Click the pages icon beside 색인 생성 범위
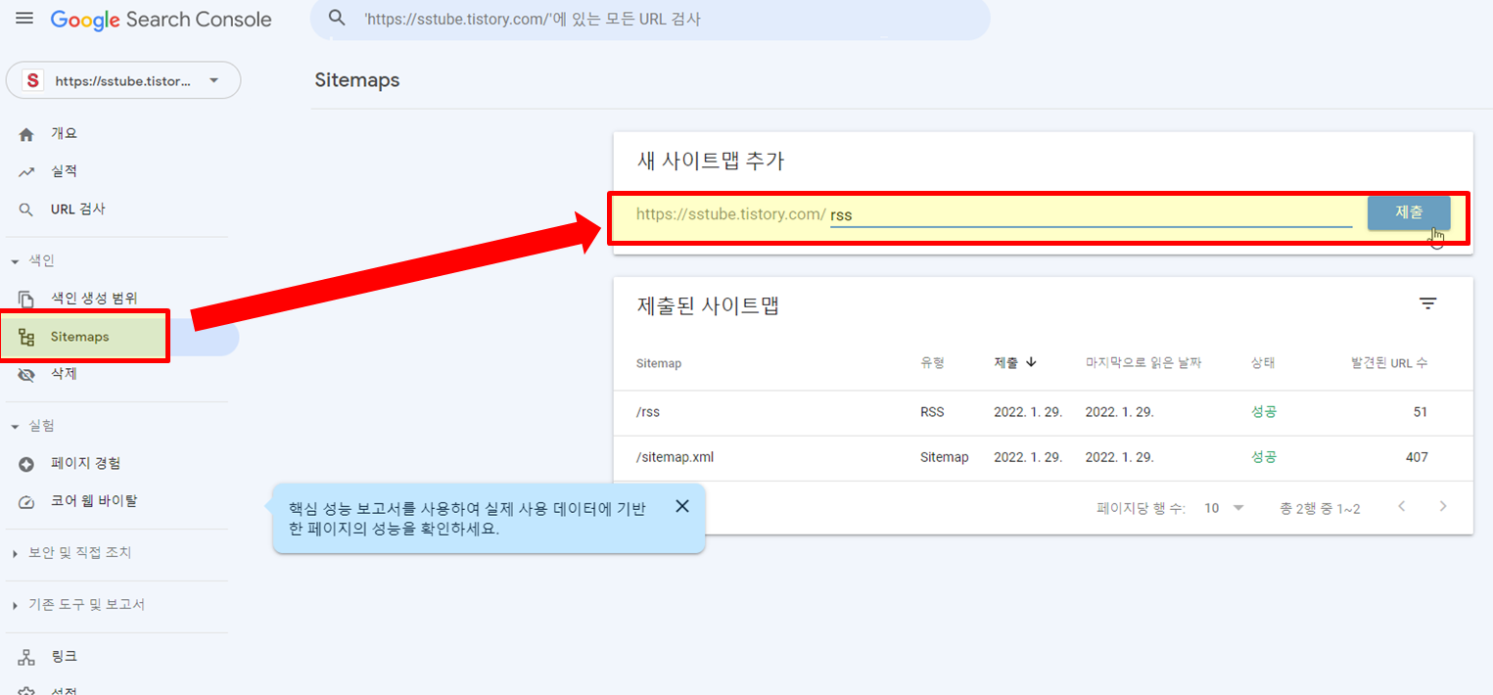This screenshot has height=695, width=1493. click(26, 299)
